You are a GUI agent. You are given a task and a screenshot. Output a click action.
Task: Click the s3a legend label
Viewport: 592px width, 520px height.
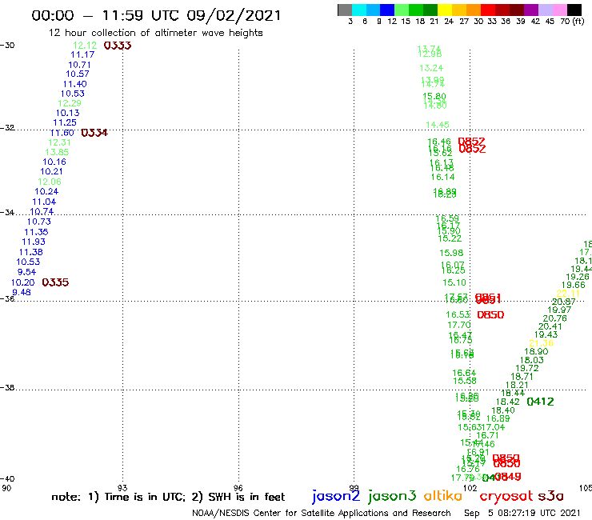tap(550, 497)
